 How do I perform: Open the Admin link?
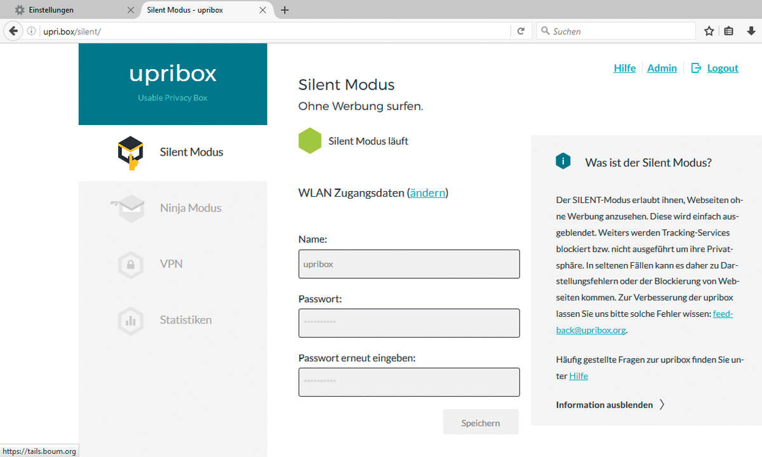tap(662, 68)
